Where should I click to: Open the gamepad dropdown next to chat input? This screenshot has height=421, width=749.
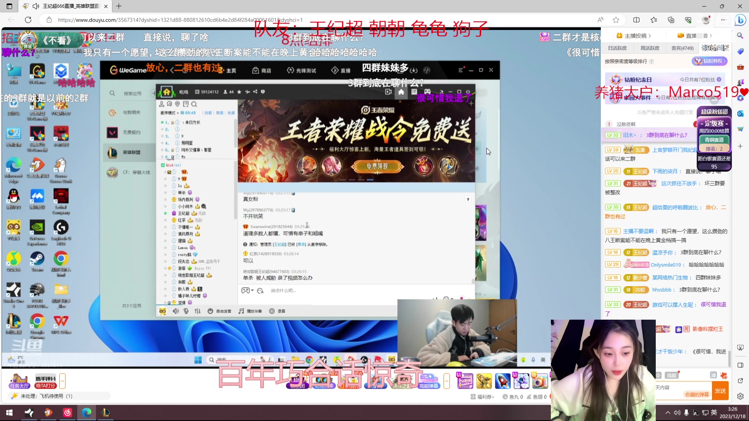coord(252,290)
